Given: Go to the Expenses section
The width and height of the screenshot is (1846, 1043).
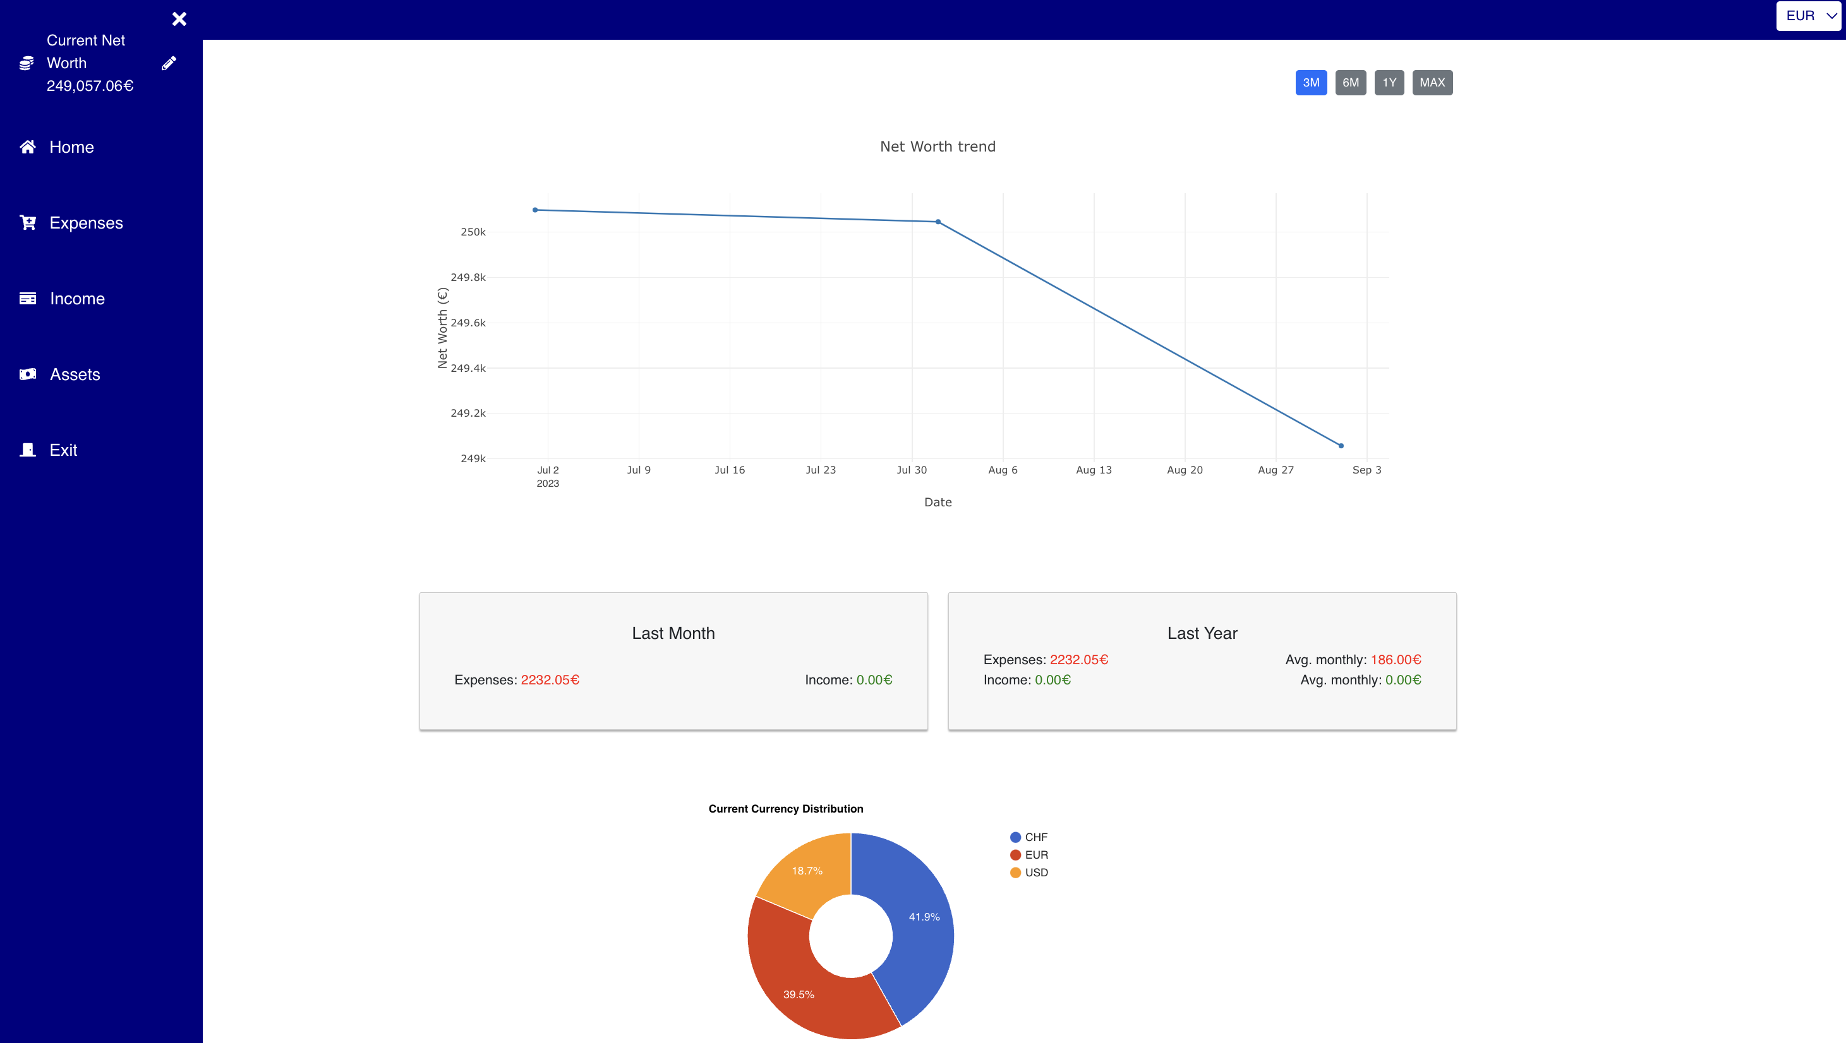Looking at the screenshot, I should coord(86,223).
